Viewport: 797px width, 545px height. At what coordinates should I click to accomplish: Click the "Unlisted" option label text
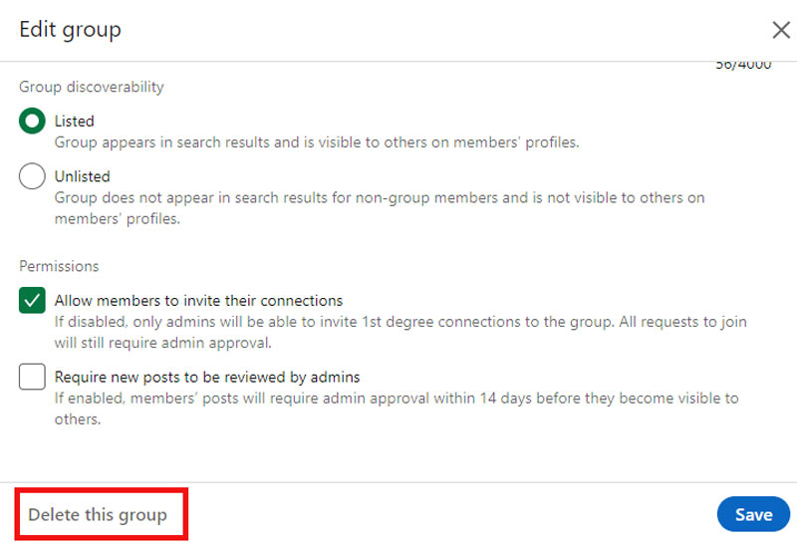point(82,176)
